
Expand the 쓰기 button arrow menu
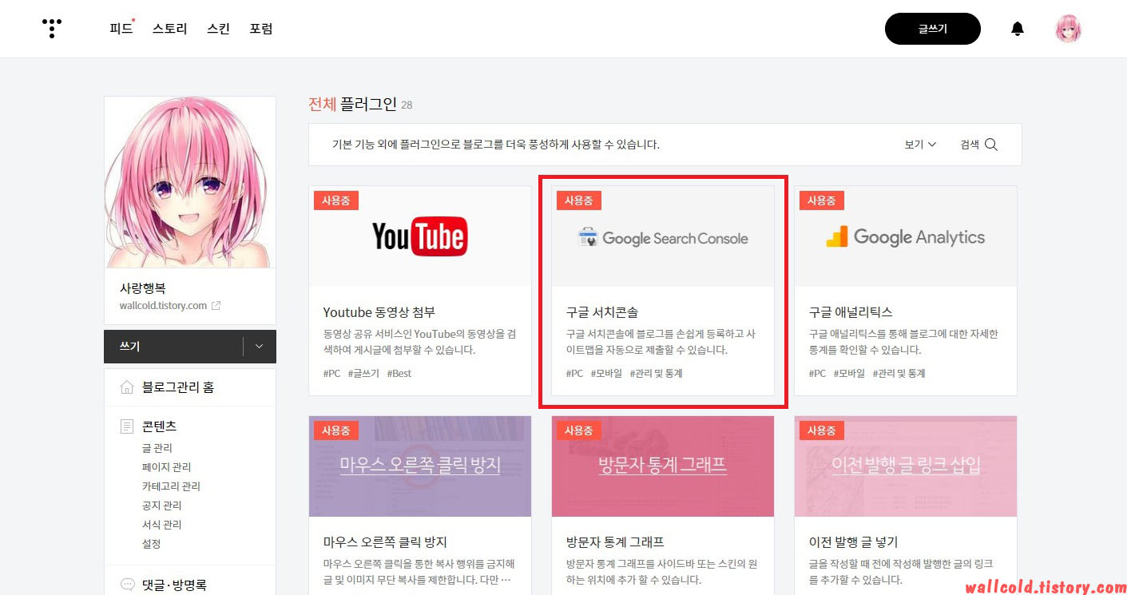pos(259,347)
